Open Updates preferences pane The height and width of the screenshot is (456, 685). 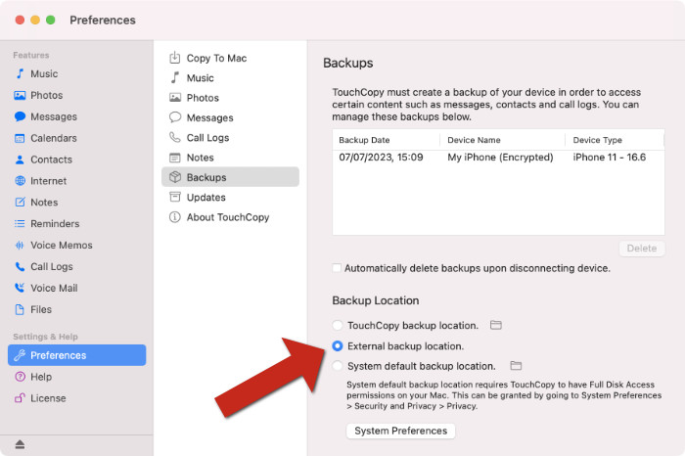point(198,197)
